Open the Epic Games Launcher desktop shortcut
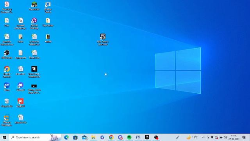The image size is (250, 141). 103,39
